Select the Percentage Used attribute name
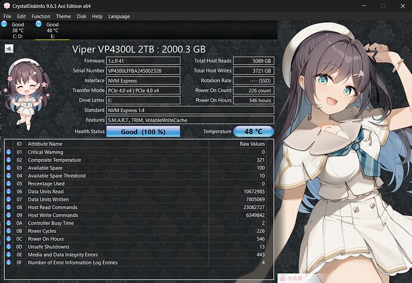Viewport: 412px width, 283px height. [46, 184]
